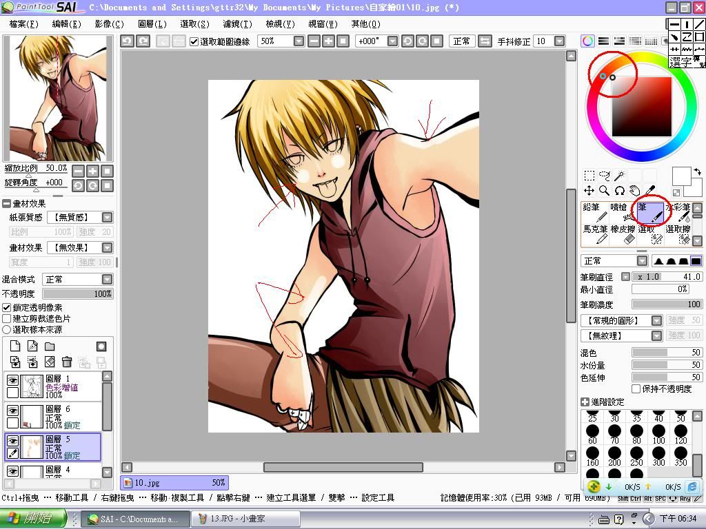The image size is (706, 529).
Task: Select the 筆 brush tool
Action: [650, 212]
